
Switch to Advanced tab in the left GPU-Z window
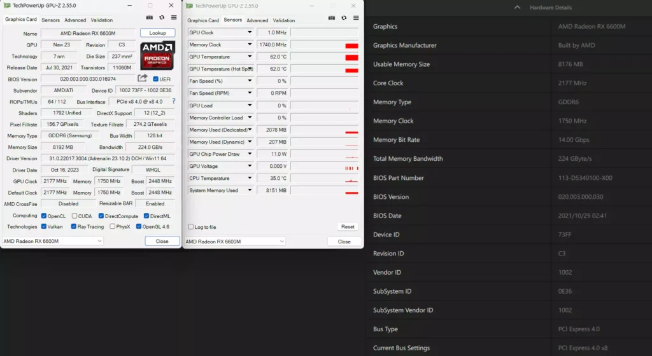[x=75, y=20]
